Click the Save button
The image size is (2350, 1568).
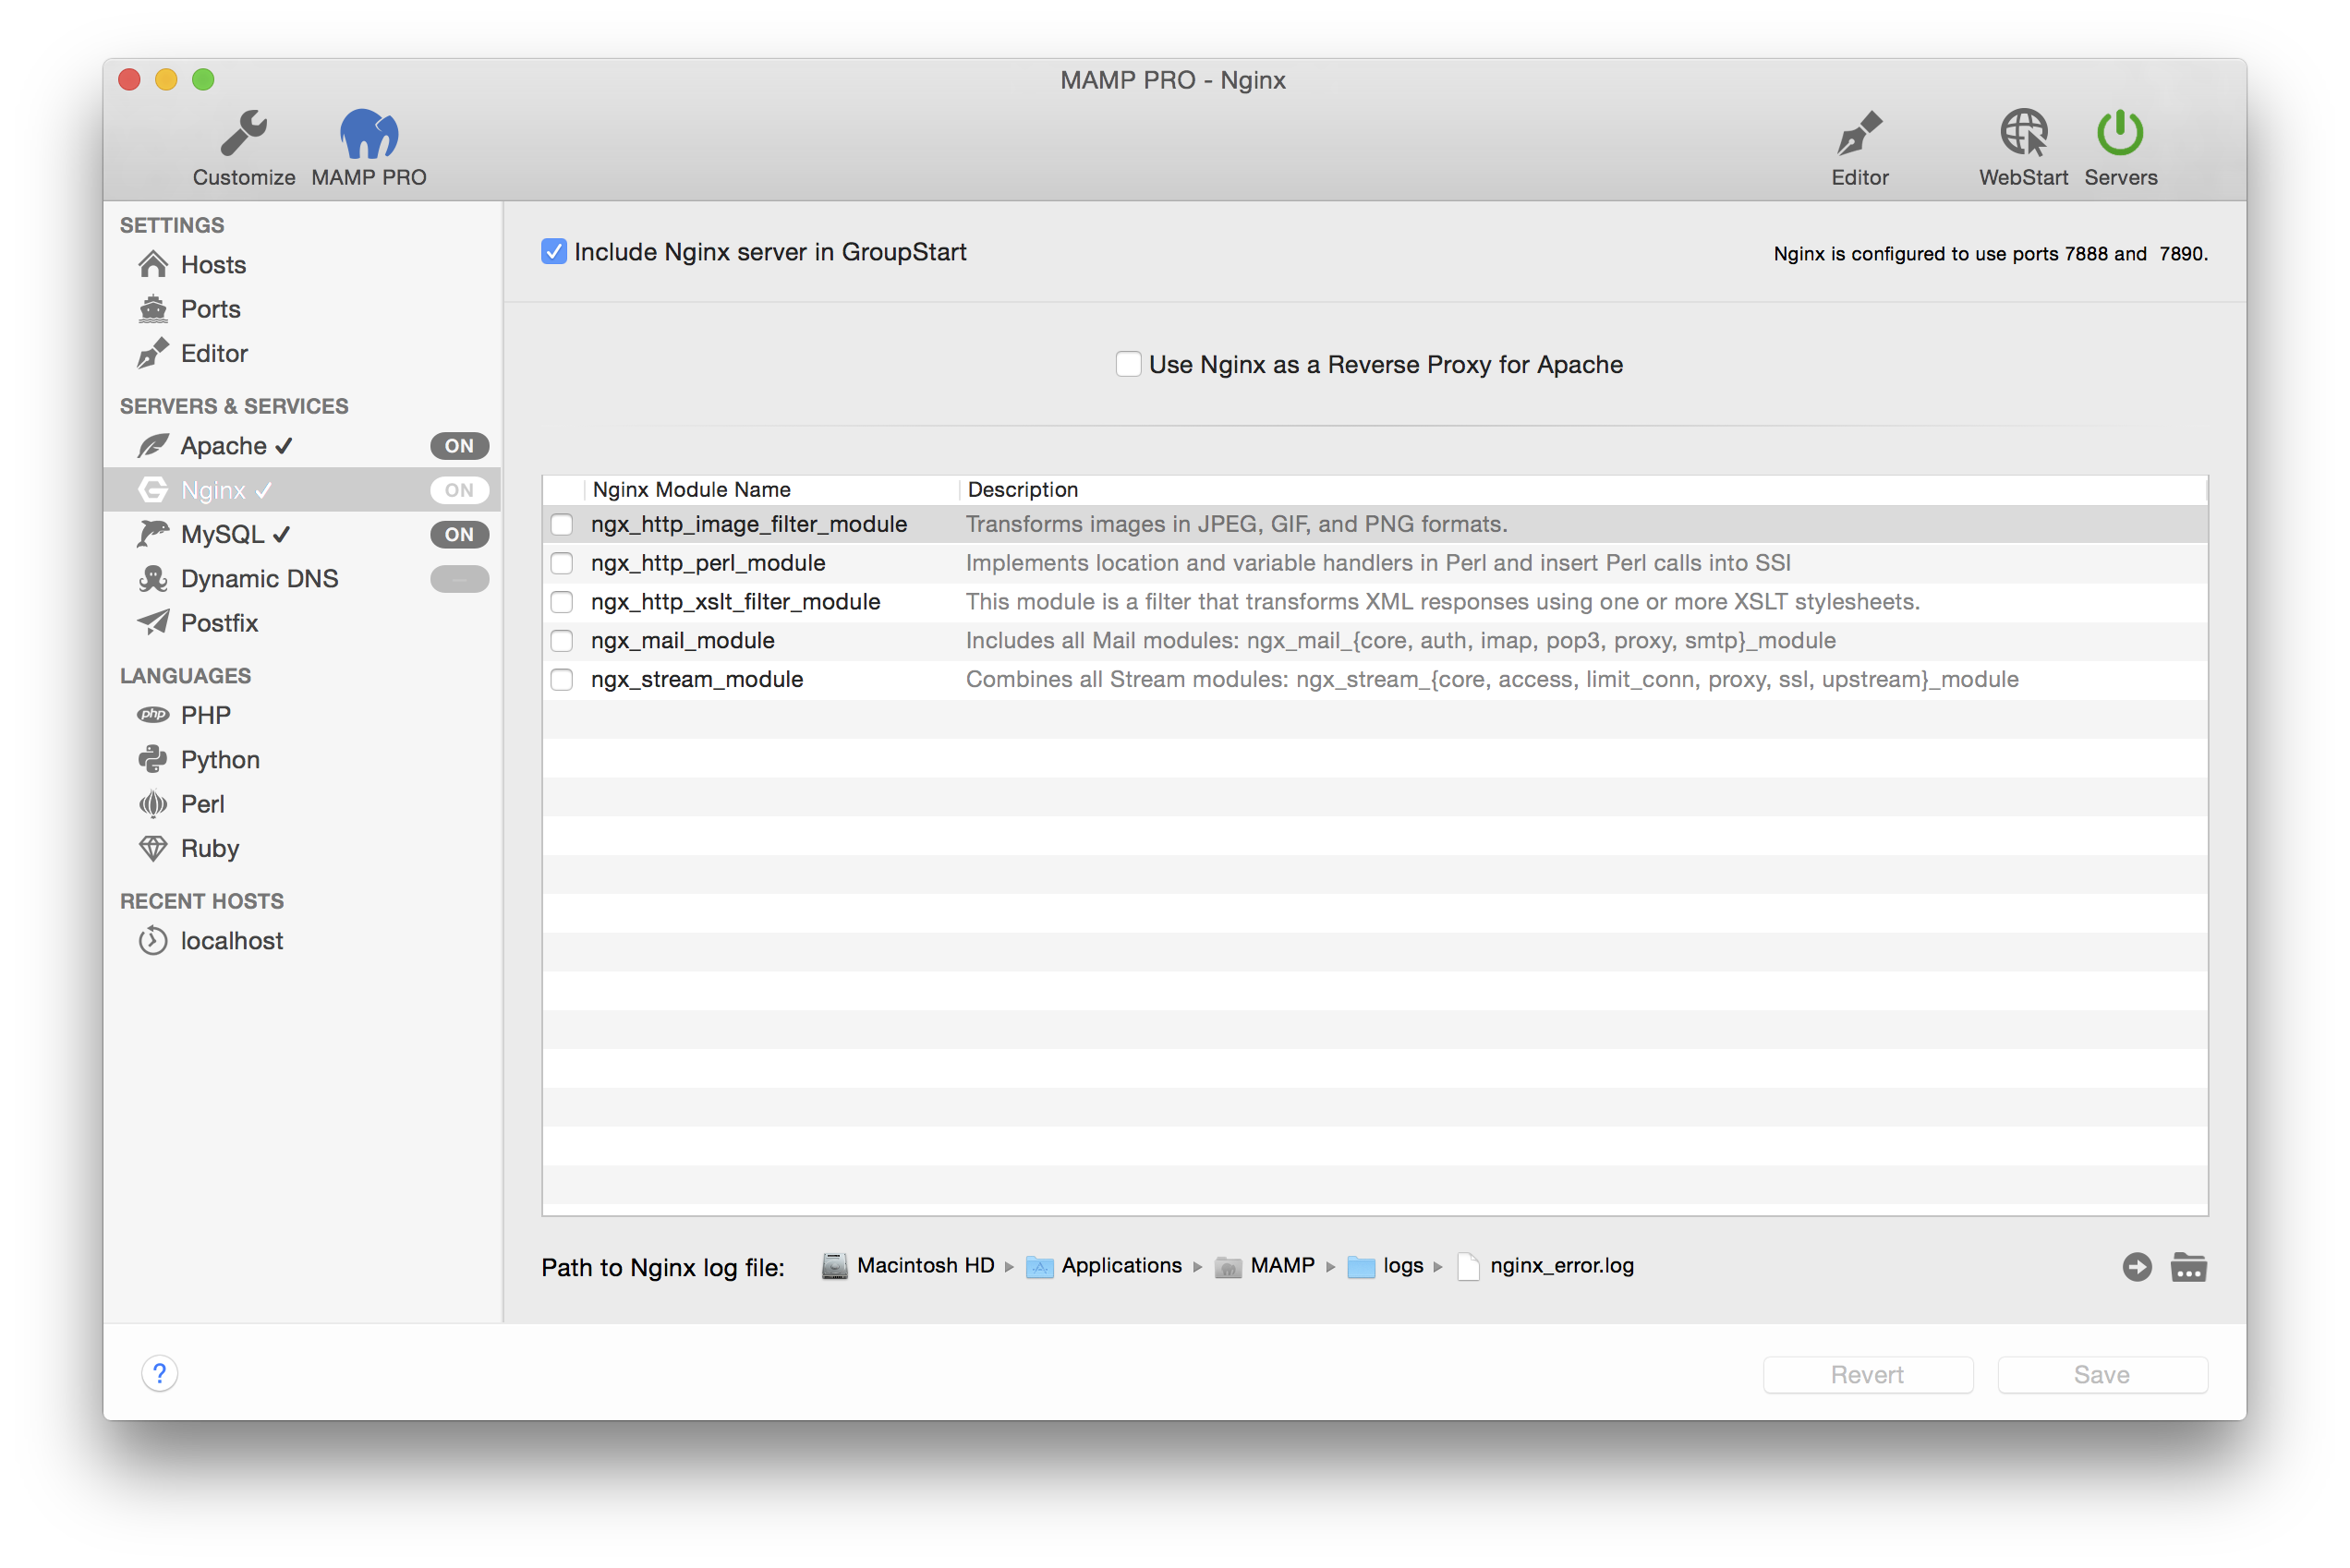point(2101,1374)
